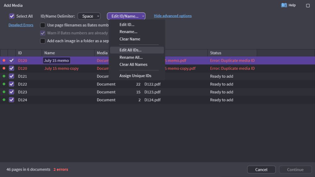Sort by the Name column header
Screen dimensions: 315x177
pos(68,53)
